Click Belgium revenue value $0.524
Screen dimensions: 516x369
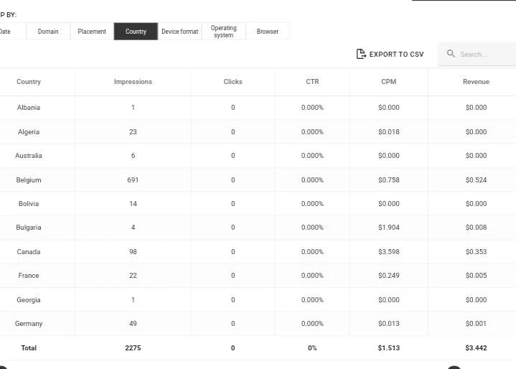pos(476,179)
